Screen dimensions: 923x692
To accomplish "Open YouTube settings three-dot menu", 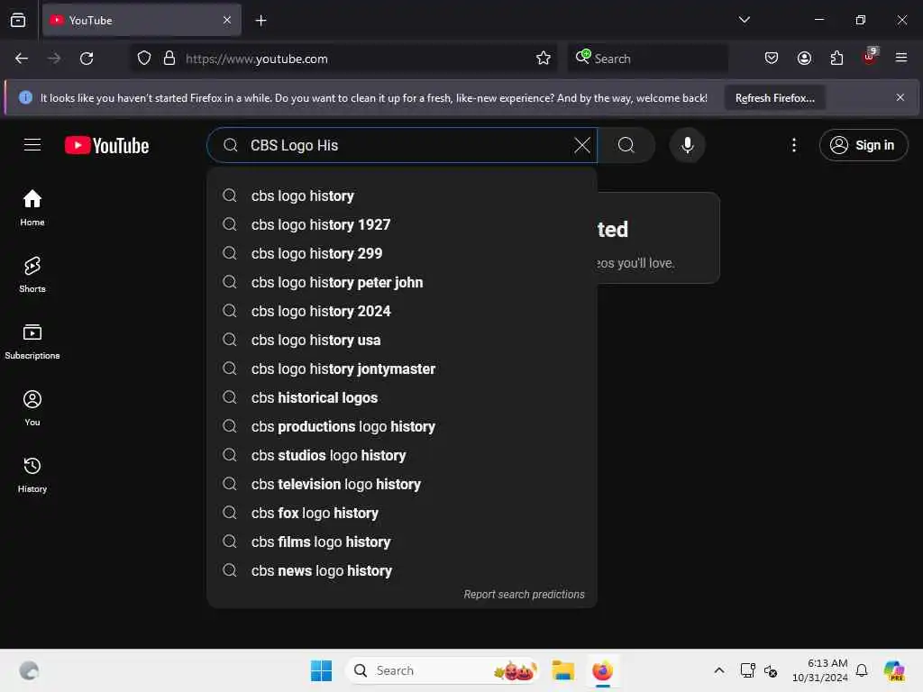I will 793,145.
